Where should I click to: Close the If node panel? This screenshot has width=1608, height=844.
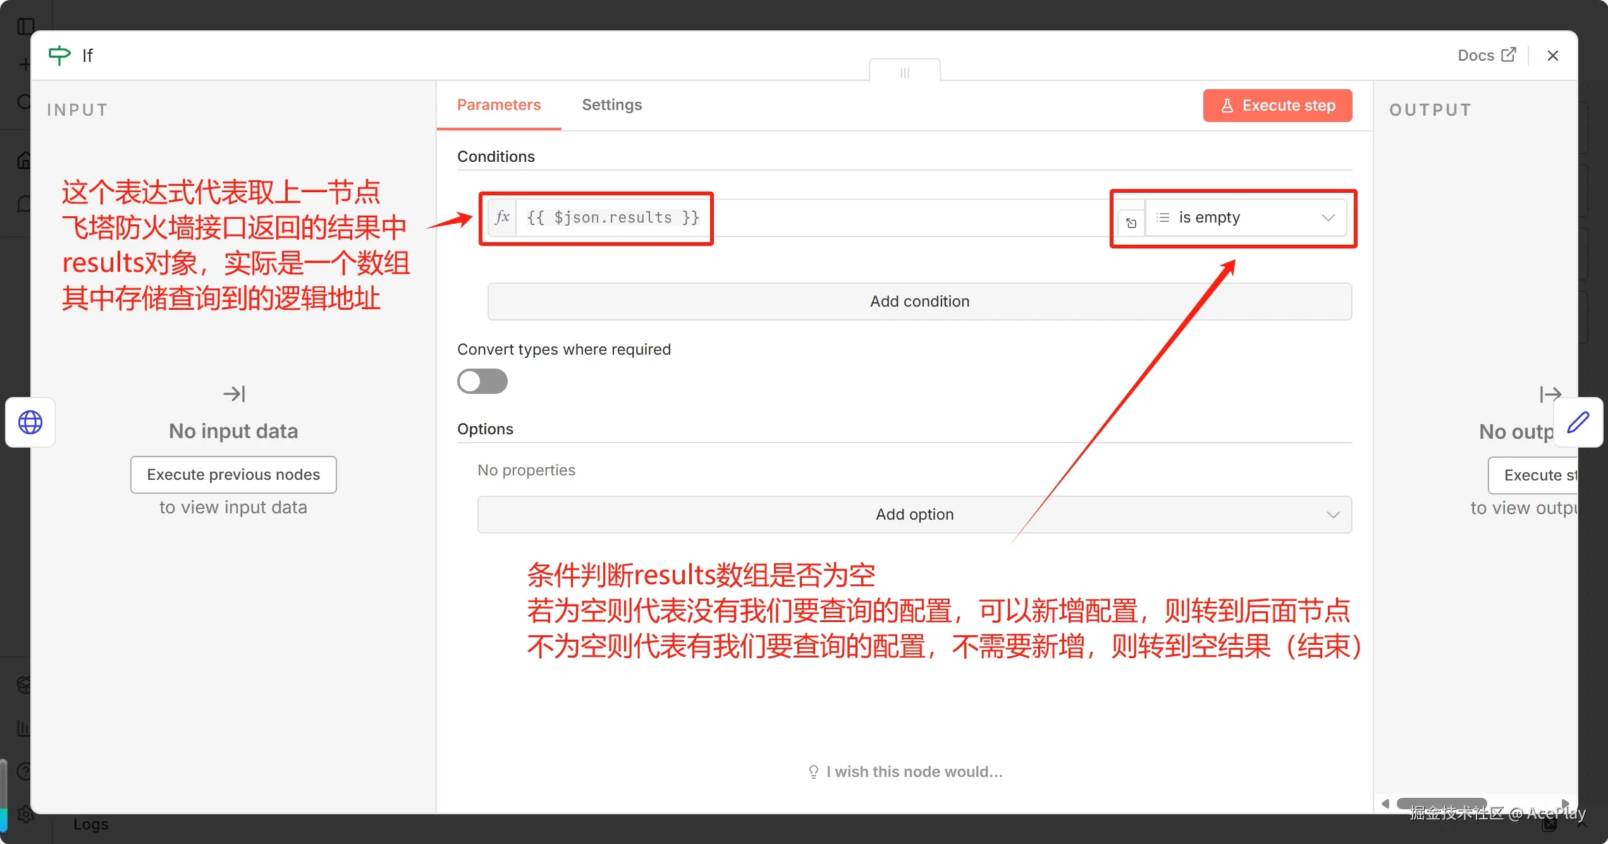click(x=1552, y=56)
